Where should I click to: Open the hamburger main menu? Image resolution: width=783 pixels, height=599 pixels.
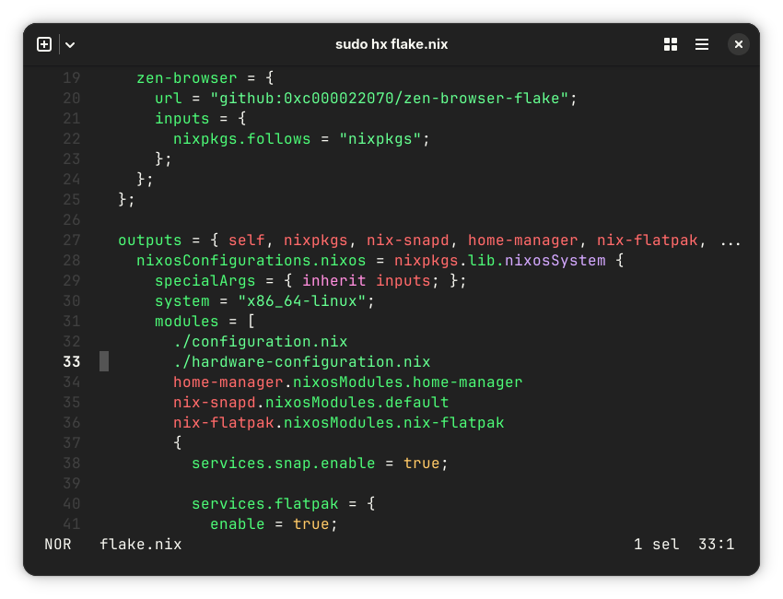[702, 44]
